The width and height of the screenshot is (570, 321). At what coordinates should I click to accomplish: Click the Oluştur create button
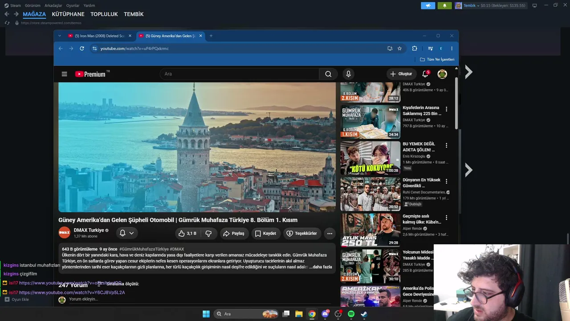click(x=401, y=74)
